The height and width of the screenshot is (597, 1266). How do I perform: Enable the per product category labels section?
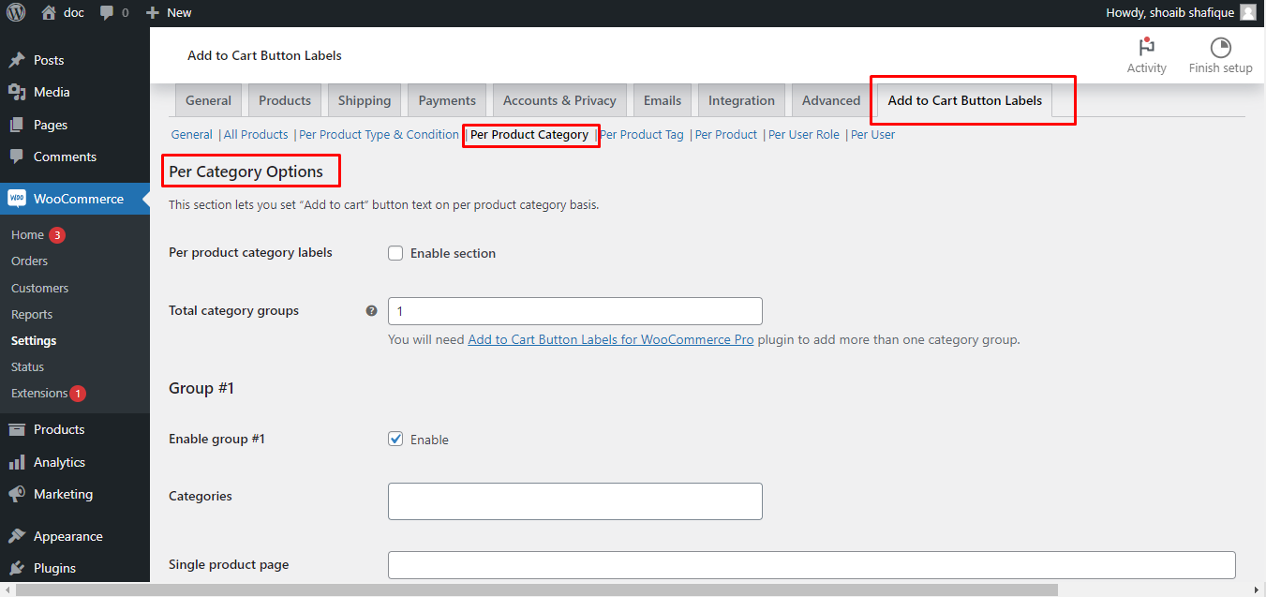point(395,253)
